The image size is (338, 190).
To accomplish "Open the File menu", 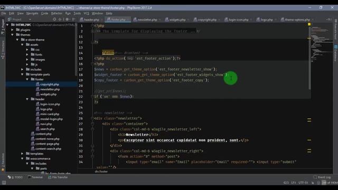I will (4, 13).
